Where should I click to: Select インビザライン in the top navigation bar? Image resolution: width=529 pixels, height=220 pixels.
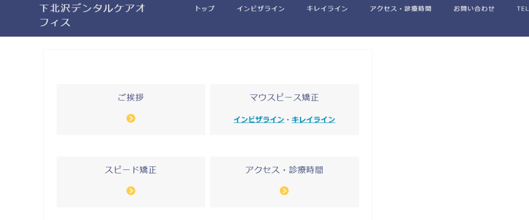click(261, 9)
